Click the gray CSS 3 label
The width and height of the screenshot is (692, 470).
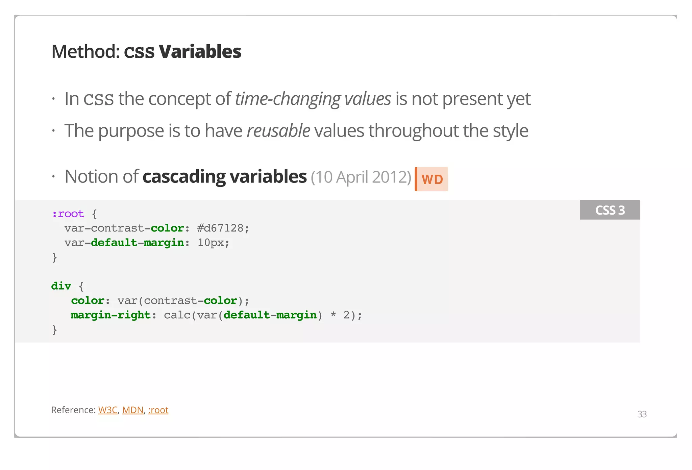tap(610, 210)
